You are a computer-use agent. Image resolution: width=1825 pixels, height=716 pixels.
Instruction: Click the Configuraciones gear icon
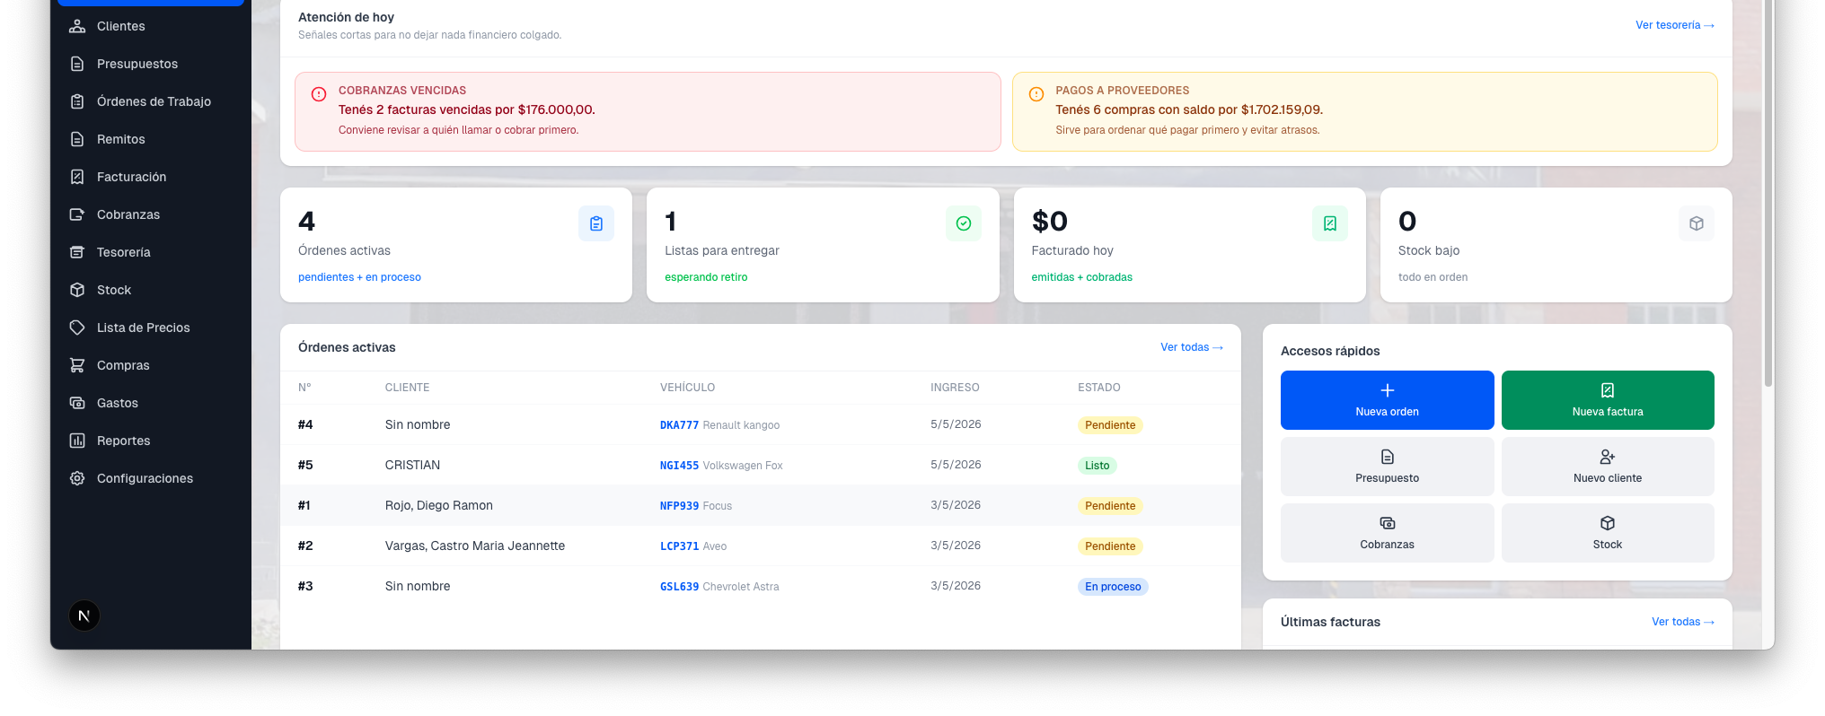point(77,478)
